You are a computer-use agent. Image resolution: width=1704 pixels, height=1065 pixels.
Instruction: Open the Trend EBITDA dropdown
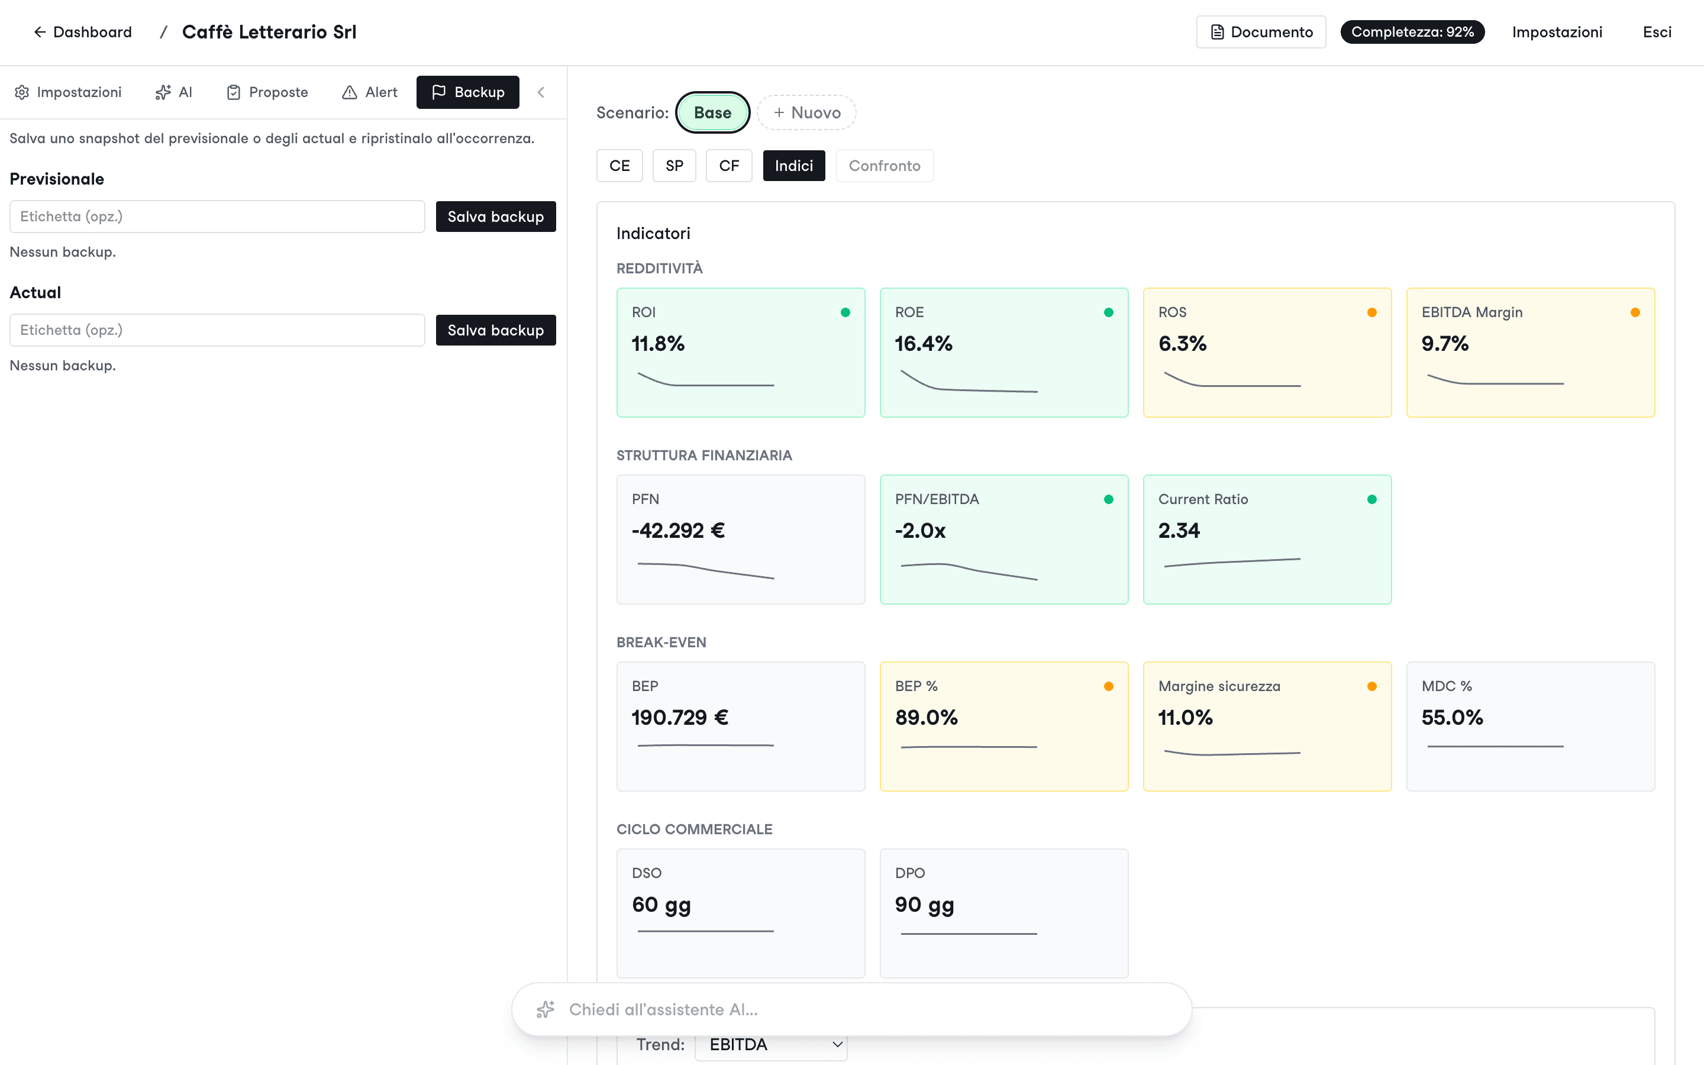point(771,1045)
